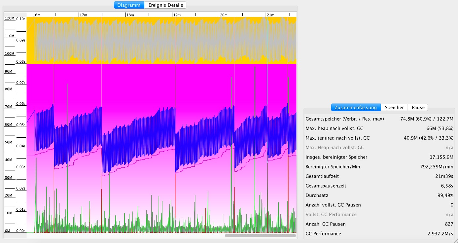Click the 17m time ruler marker
458x243 pixels.
[83, 15]
